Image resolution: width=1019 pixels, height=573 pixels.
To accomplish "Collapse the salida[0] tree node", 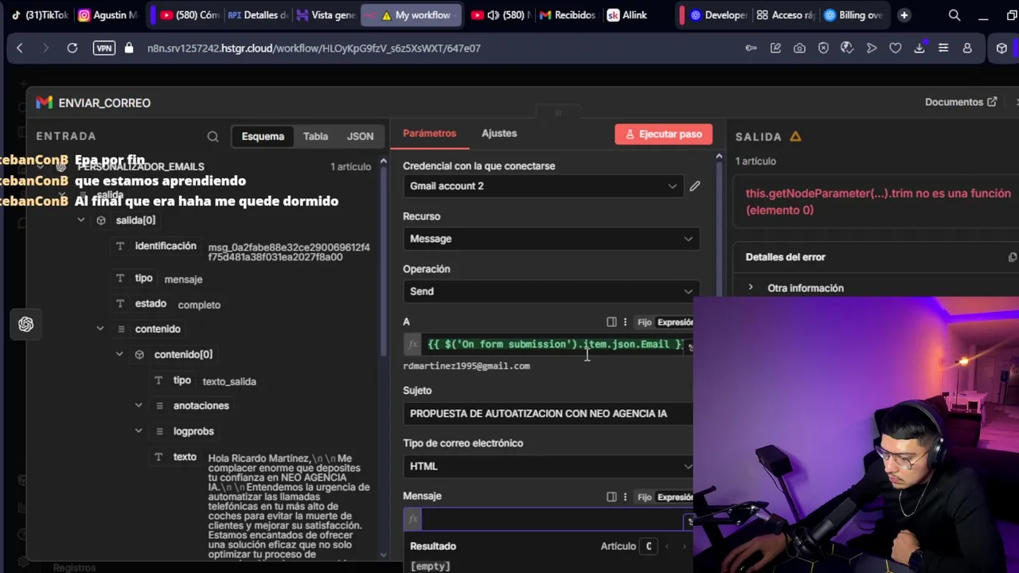I will coord(81,220).
